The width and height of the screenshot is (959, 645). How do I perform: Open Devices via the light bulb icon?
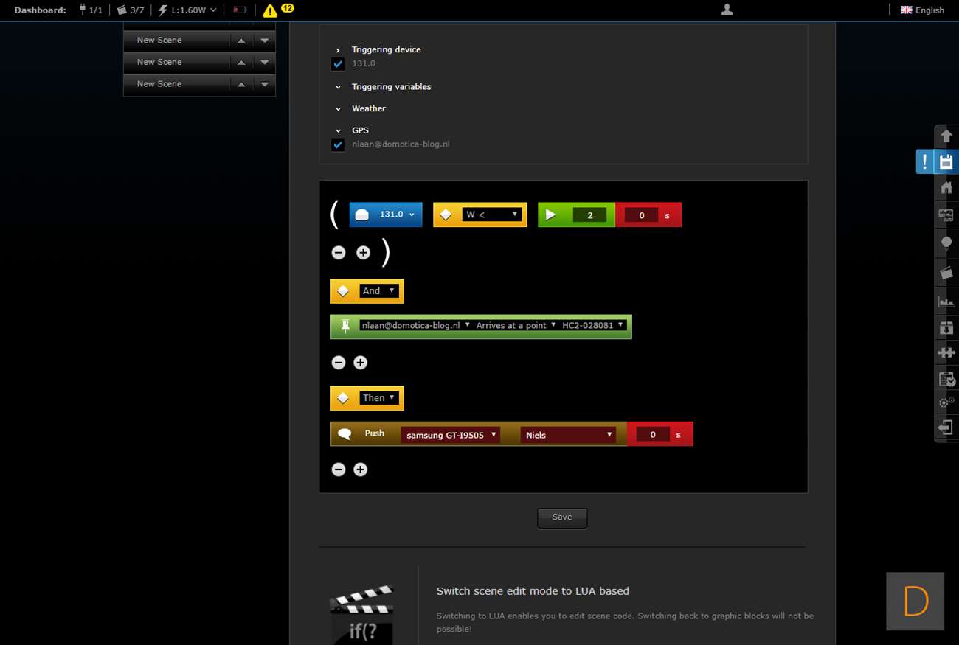(x=946, y=243)
